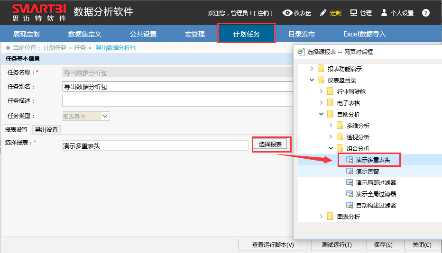Click the eye icon for 仪表盘
442x253 pixels.
[x=287, y=13]
